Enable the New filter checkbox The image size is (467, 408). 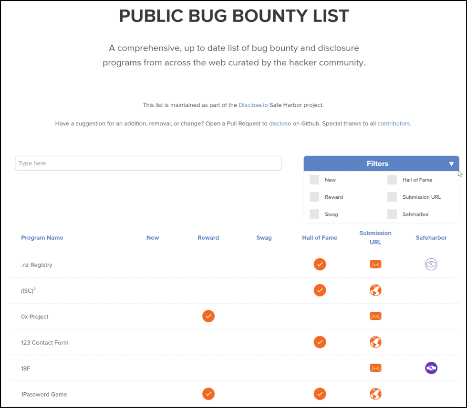[314, 180]
